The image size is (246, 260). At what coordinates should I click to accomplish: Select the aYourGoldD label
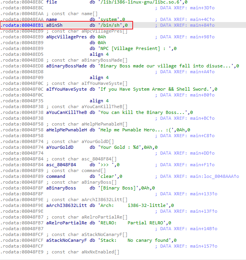point(60,147)
